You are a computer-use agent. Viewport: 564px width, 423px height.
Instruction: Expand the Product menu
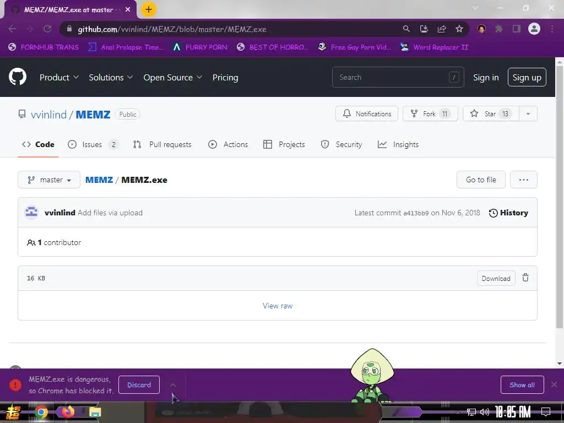(59, 77)
